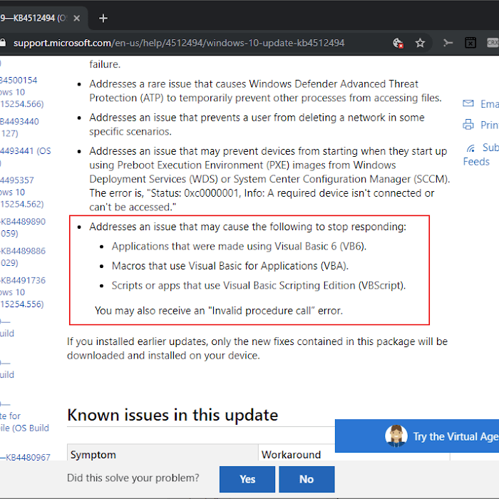Screen dimensions: 499x499
Task: Click 'Known issues in this update' heading
Action: pos(173,415)
